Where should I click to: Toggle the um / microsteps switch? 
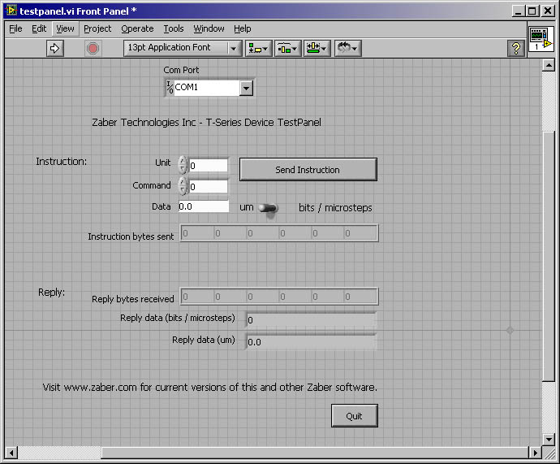268,208
